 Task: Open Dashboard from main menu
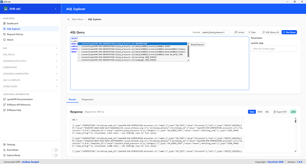pyautogui.click(x=30, y=23)
